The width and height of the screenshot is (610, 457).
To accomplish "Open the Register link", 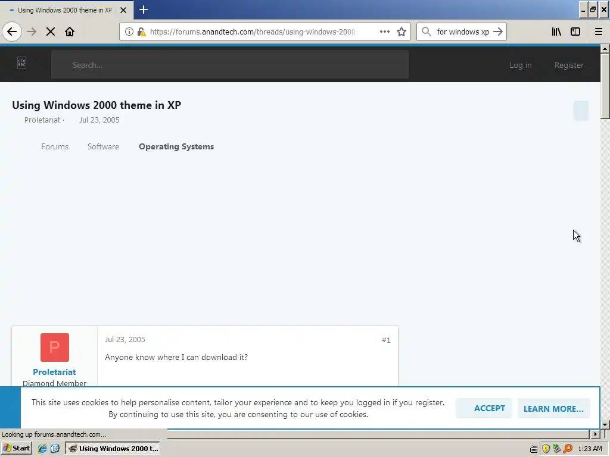I will click(x=569, y=65).
